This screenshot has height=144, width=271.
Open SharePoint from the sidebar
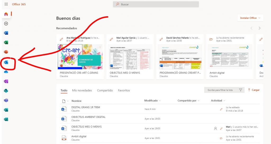[6, 91]
